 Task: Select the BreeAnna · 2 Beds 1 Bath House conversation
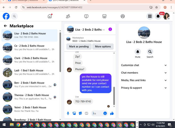[29, 119]
